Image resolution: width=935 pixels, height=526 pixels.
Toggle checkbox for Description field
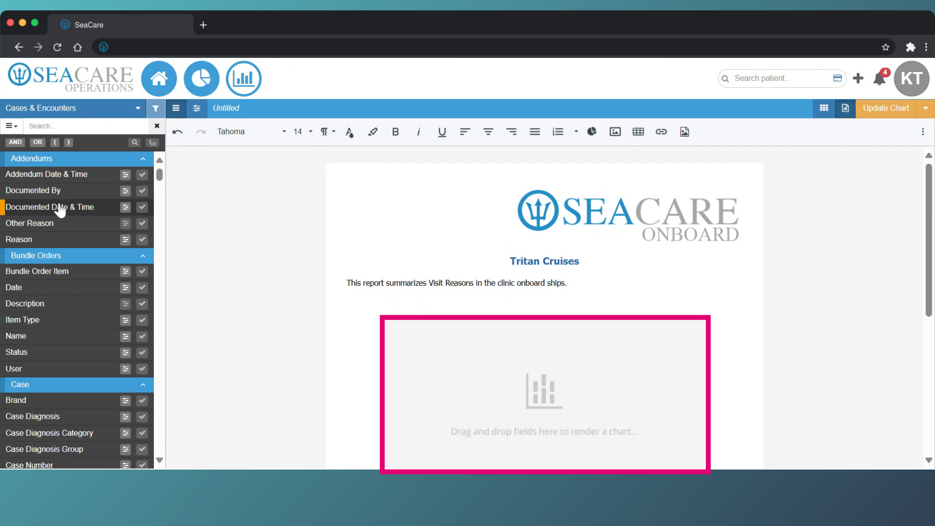click(x=142, y=304)
